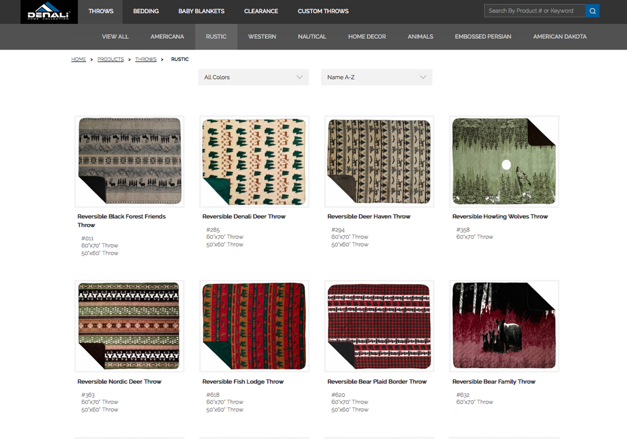
Task: Click the search by product or keyword field
Action: point(535,11)
